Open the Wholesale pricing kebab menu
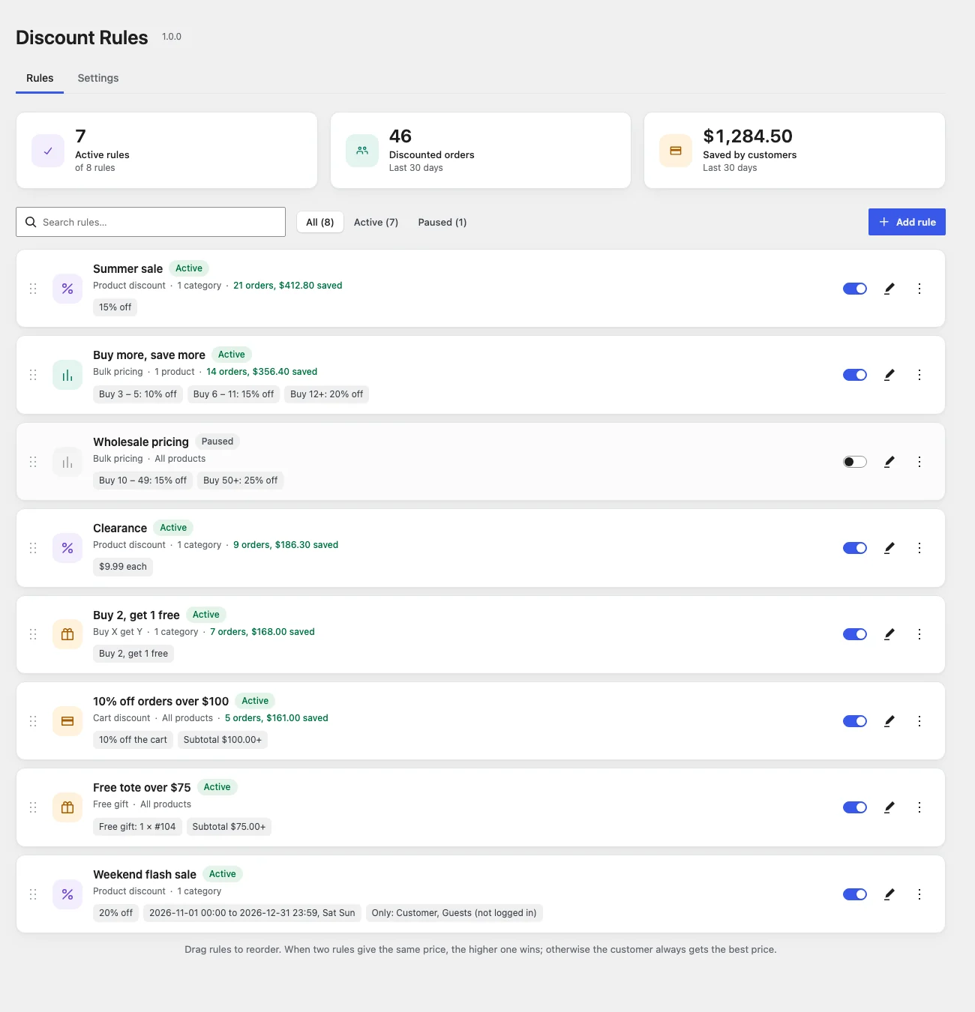The height and width of the screenshot is (1012, 975). (919, 462)
